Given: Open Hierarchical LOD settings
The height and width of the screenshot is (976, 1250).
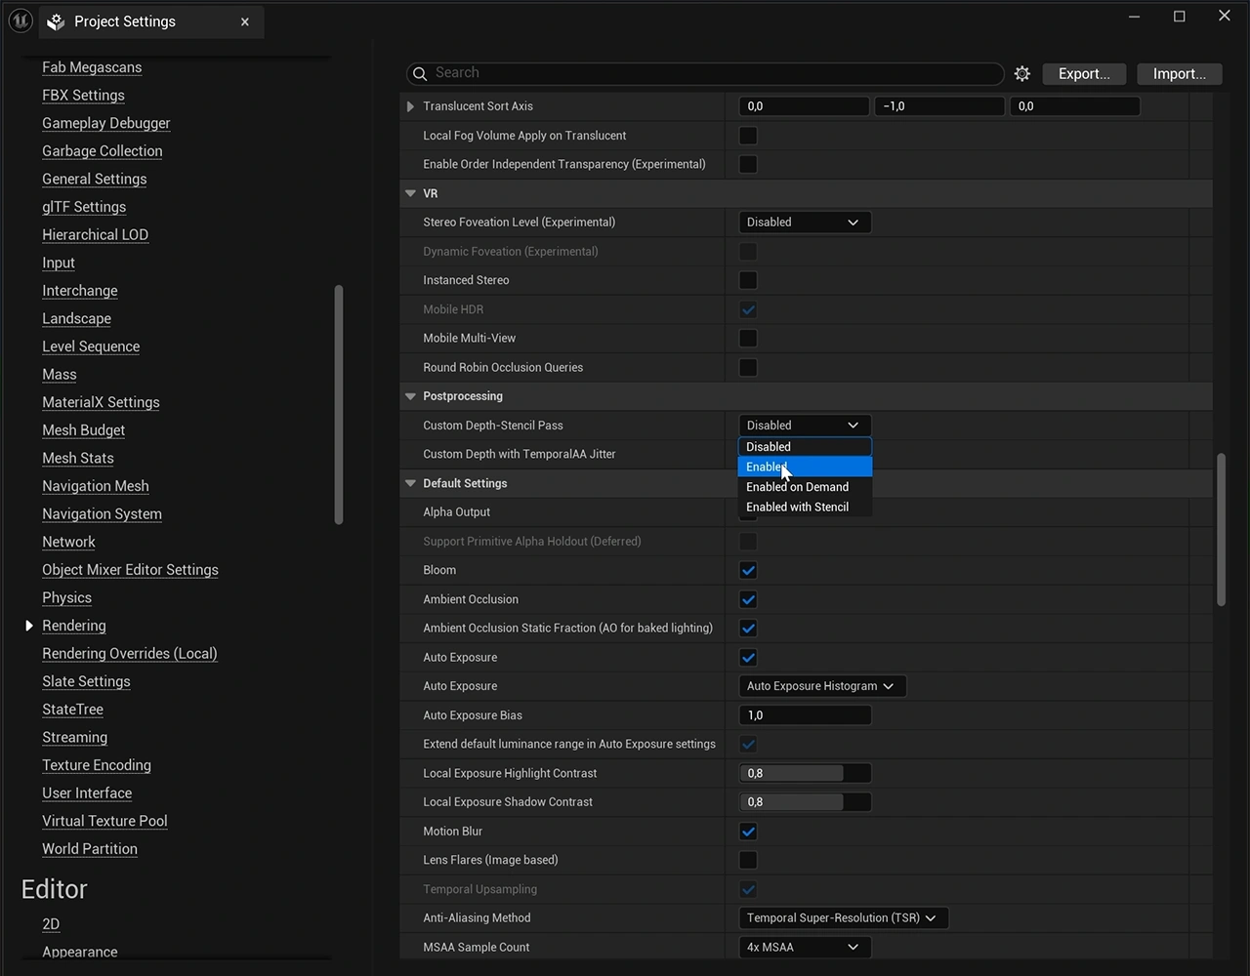Looking at the screenshot, I should tap(96, 235).
